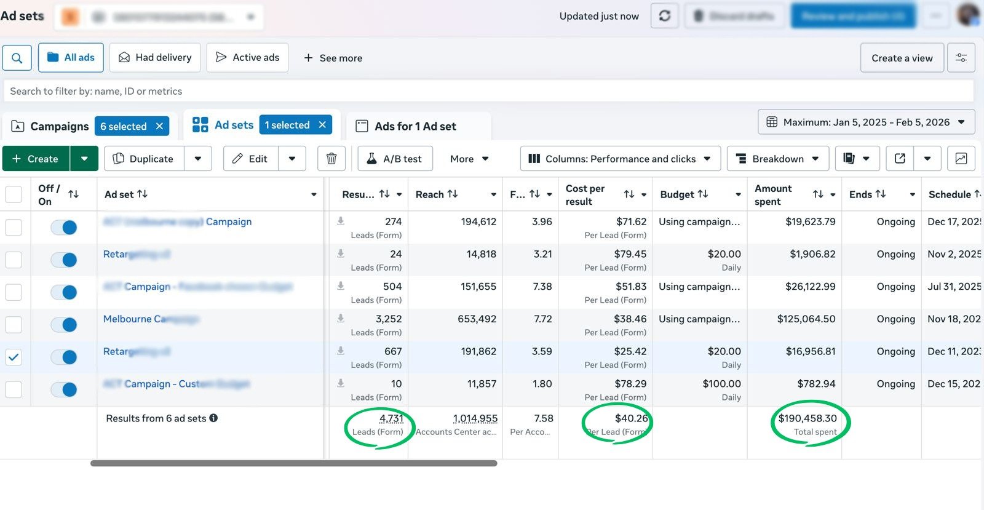
Task: Click the search magnifier icon
Action: pyautogui.click(x=17, y=58)
